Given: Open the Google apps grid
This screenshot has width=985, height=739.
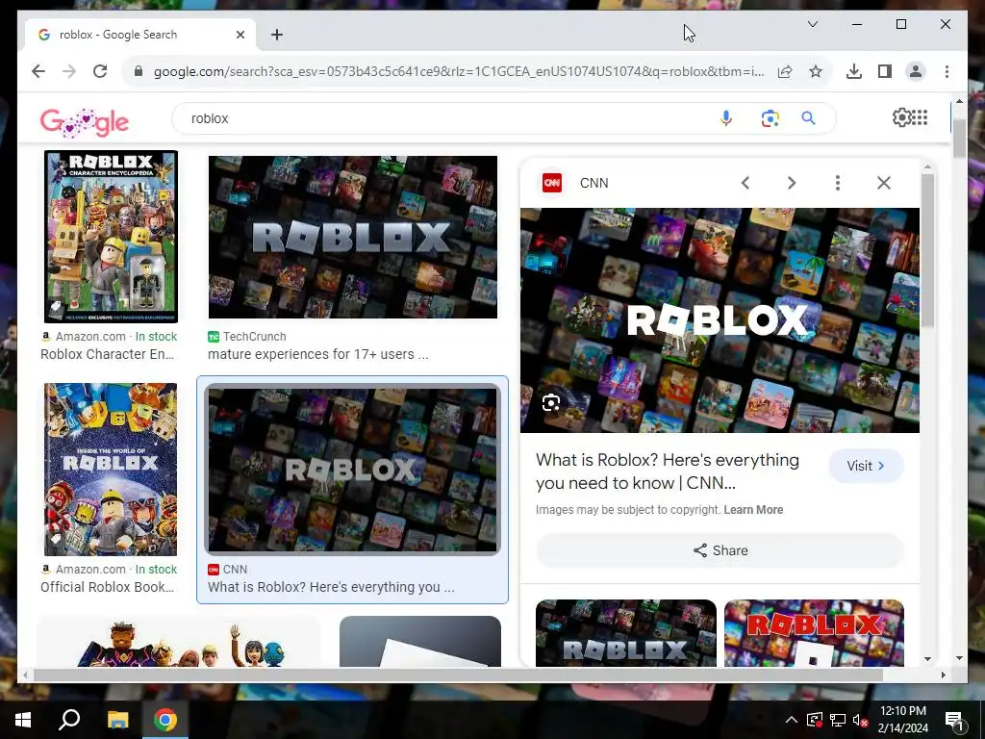Looking at the screenshot, I should (x=920, y=117).
